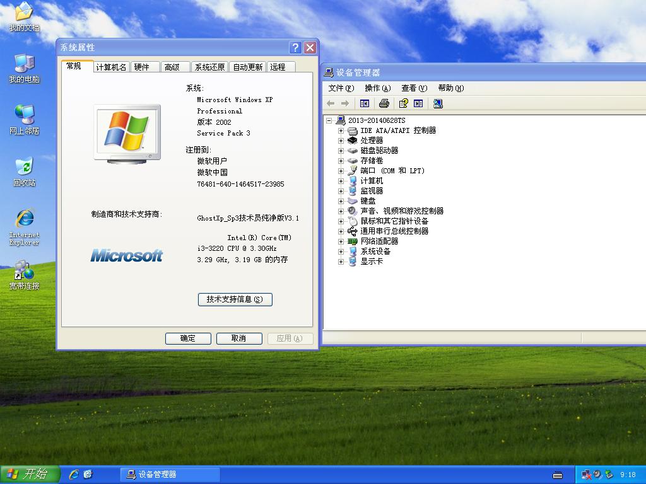Launch Internet Explorer from quick launch bar
The image size is (646, 484).
pos(74,475)
